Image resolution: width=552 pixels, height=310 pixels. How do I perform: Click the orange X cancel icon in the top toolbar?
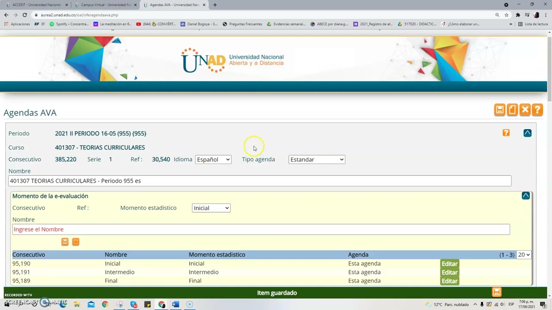(x=525, y=110)
